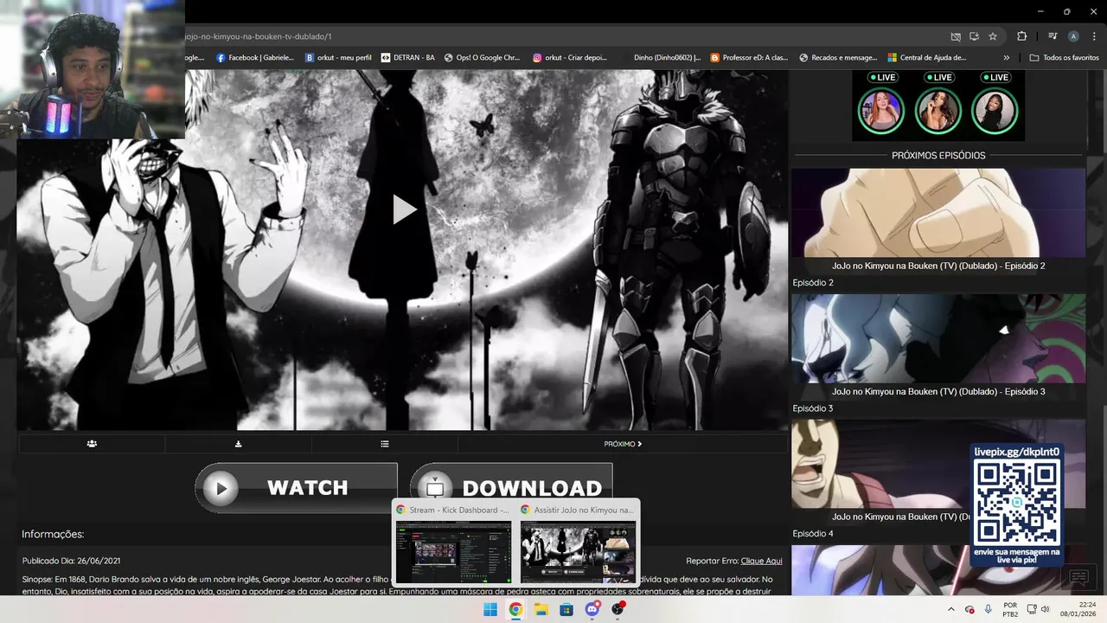
Task: Expand the system tray hidden icons chevron
Action: pyautogui.click(x=950, y=609)
